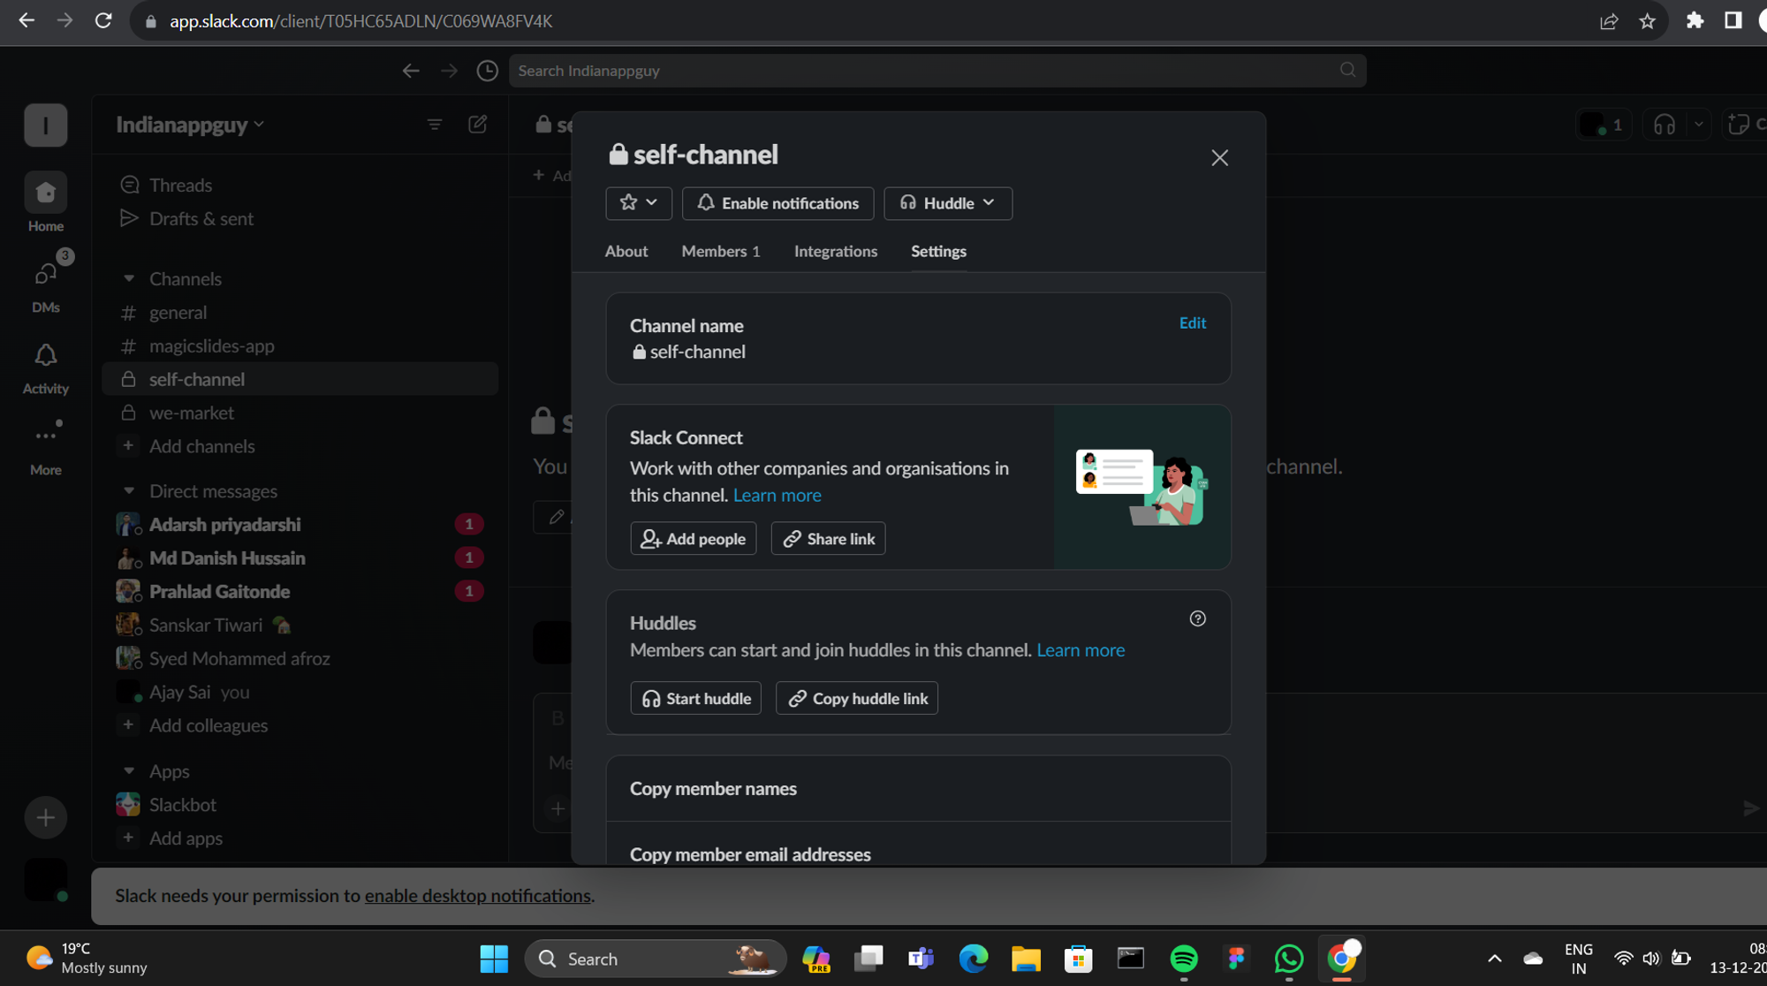
Task: Open DMs with unread badge
Action: click(x=45, y=284)
